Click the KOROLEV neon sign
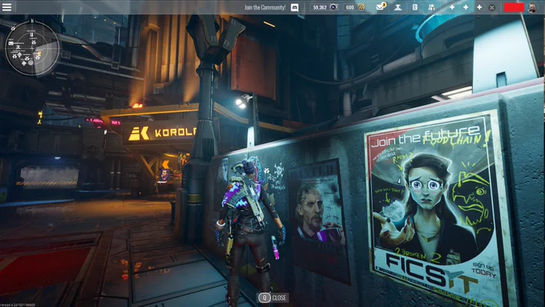 coord(163,133)
